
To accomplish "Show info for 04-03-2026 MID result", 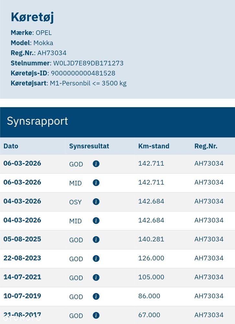I will [96, 221].
